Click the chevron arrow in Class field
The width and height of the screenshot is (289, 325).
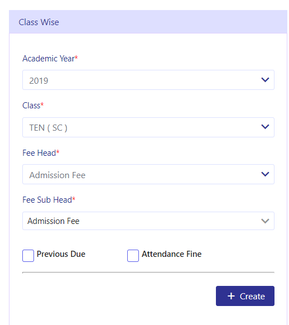265,127
